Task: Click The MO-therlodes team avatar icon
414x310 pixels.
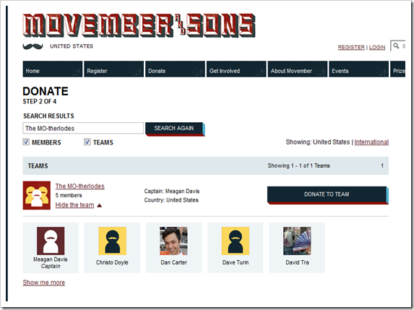Action: [37, 195]
